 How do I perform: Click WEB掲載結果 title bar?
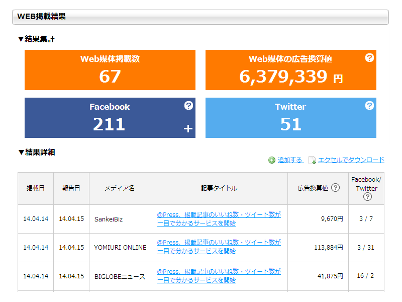point(200,17)
